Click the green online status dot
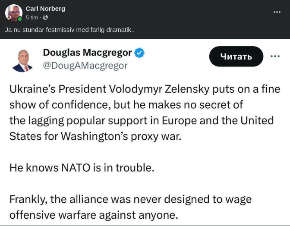This screenshot has width=290, height=226. (20, 19)
